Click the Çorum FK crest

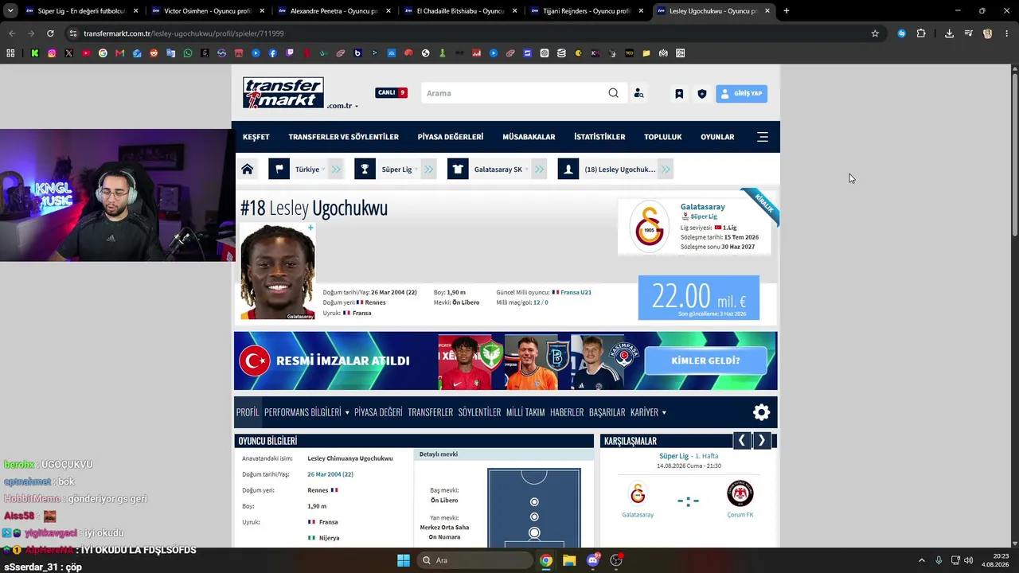point(740,494)
